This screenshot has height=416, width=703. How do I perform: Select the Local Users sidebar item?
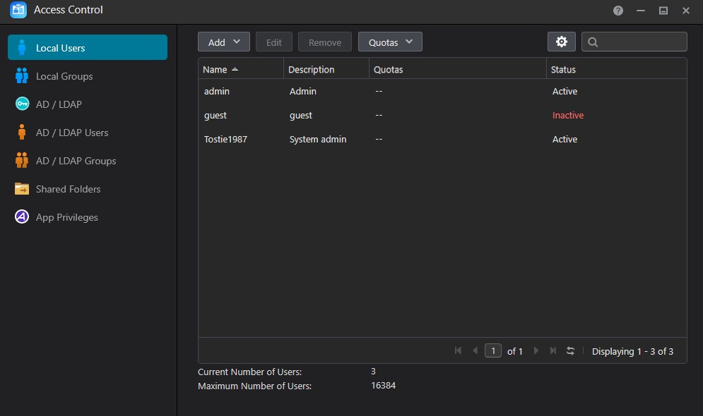[x=88, y=47]
